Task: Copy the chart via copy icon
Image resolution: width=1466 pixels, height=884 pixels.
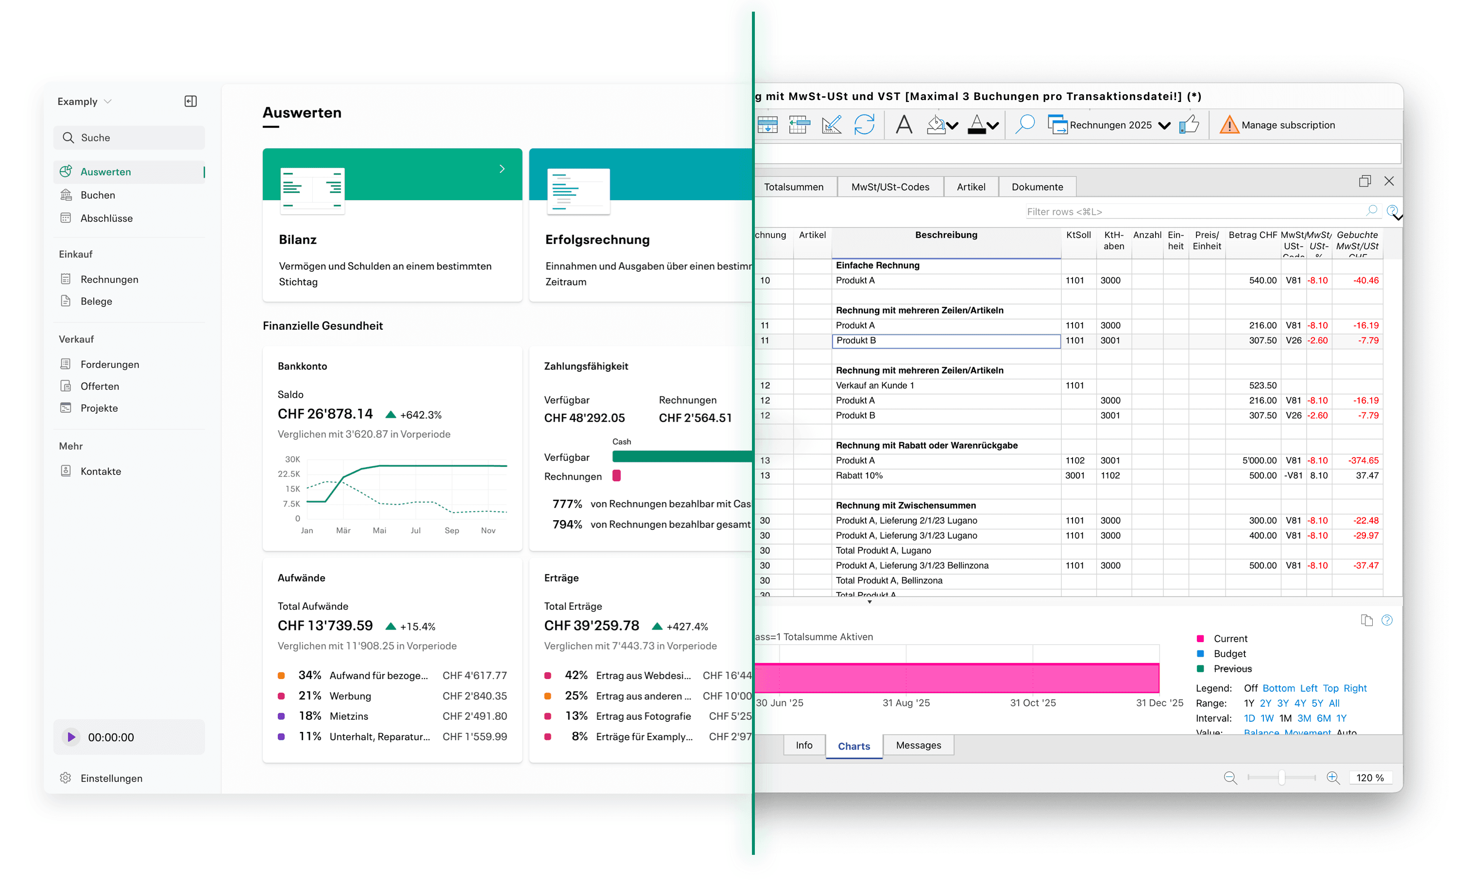Action: click(1366, 620)
